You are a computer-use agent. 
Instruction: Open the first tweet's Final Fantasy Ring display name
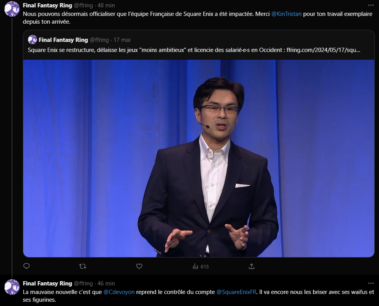(47, 5)
